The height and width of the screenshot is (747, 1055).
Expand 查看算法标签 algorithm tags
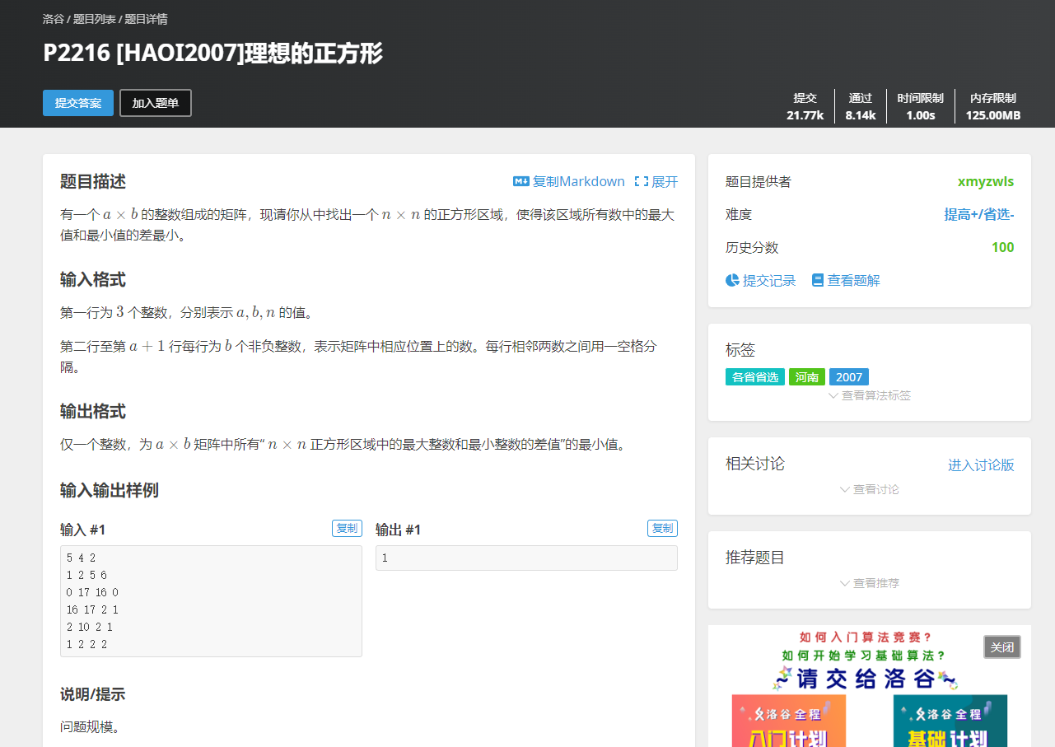[870, 395]
